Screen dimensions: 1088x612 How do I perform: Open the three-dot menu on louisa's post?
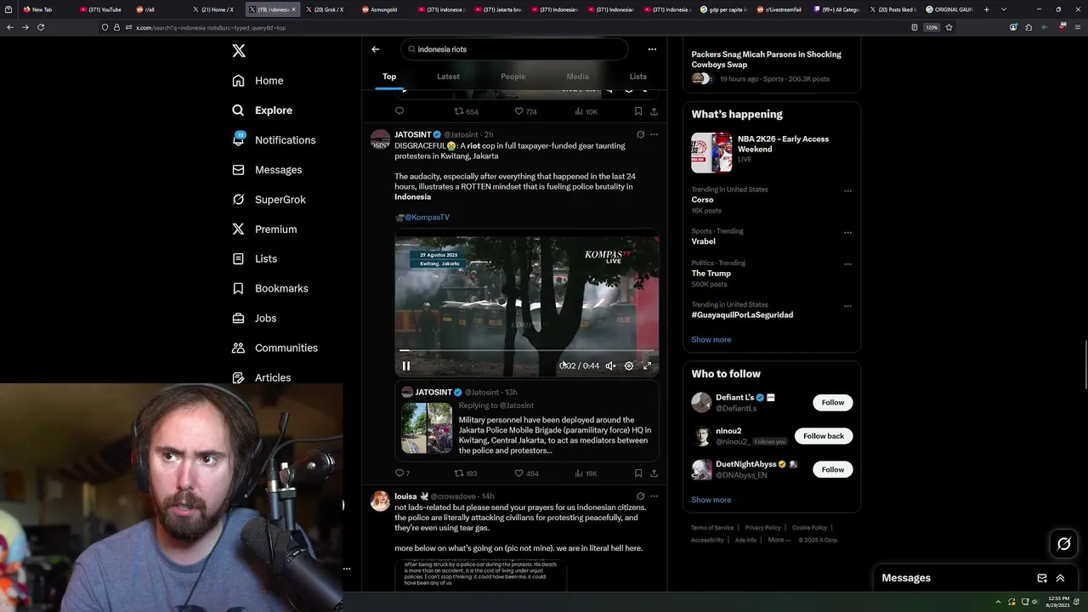coord(654,496)
